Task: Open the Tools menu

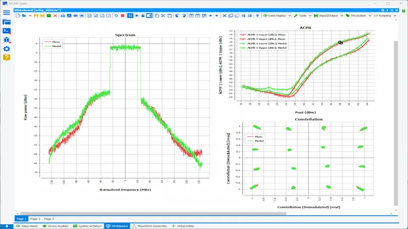Action: click(300, 15)
